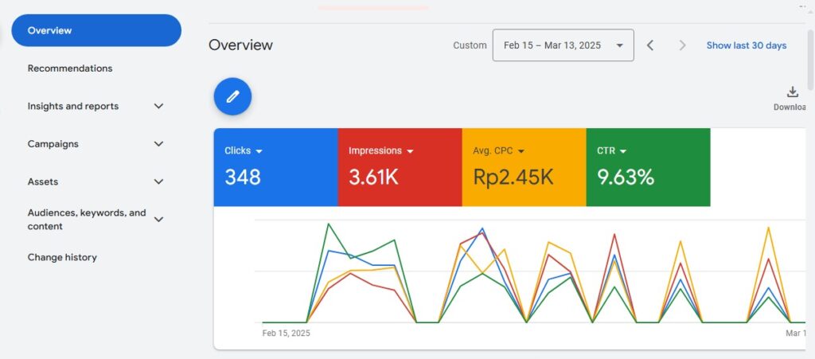Expand the Campaigns section
Screen dimensions: 815x359
158,144
